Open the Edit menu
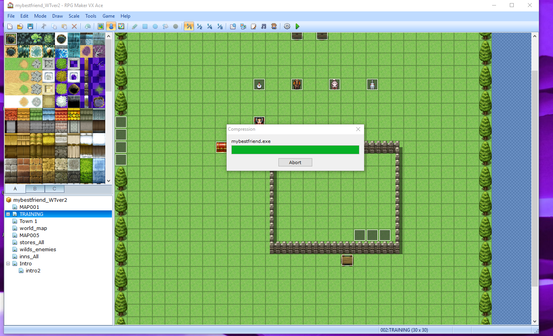 pos(24,16)
